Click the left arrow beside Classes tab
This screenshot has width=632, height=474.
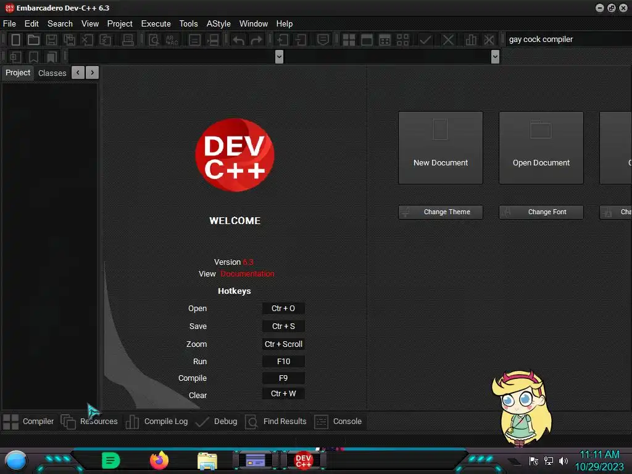[x=78, y=73]
